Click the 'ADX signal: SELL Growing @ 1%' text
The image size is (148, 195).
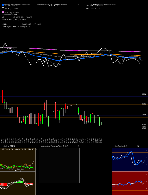(x=16, y=27)
